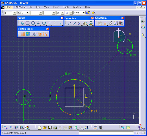Image resolution: width=147 pixels, height=136 pixels.
Task: Pick the Ellipse tool in Profile toolbar
Action: [44, 23]
